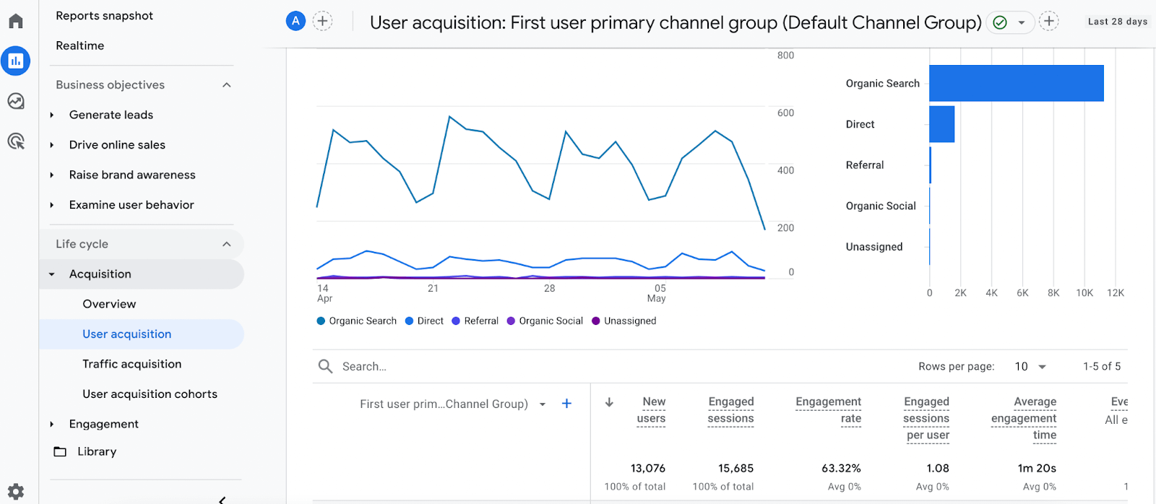1156x504 pixels.
Task: Open Traffic acquisition report
Action: (131, 364)
